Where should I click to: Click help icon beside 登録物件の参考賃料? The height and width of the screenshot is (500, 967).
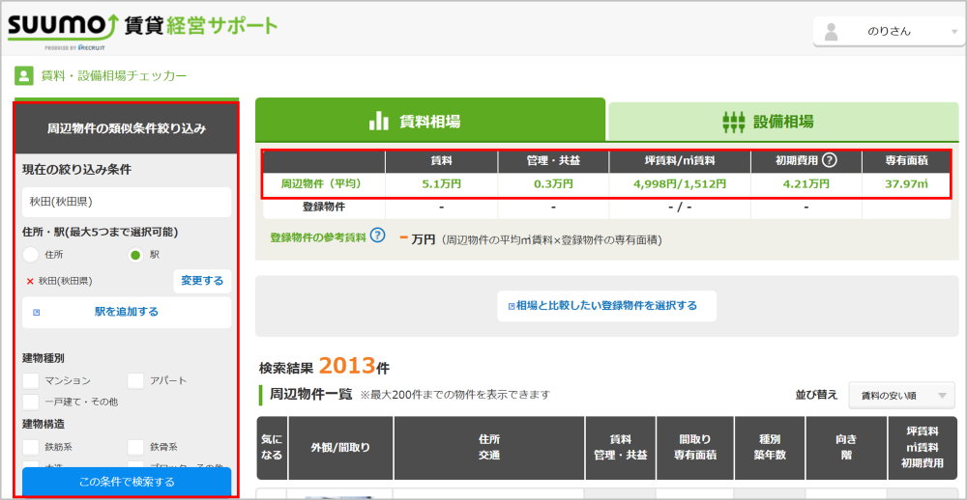tap(377, 236)
